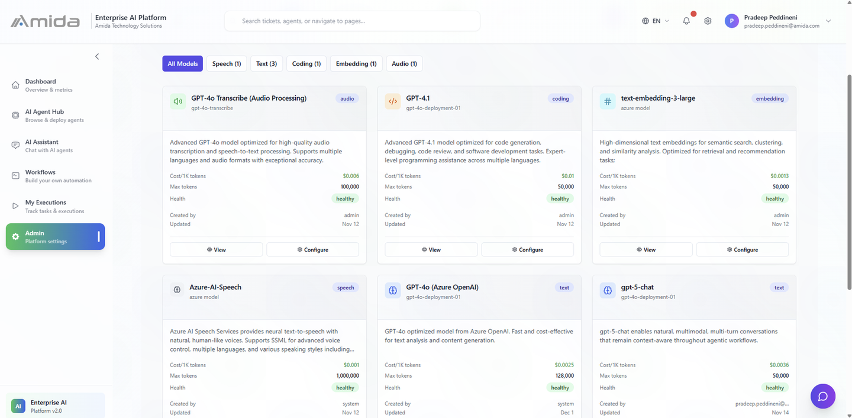View the GPT-4o Transcribe model

217,249
